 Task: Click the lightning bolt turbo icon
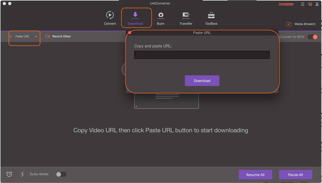pos(22,174)
